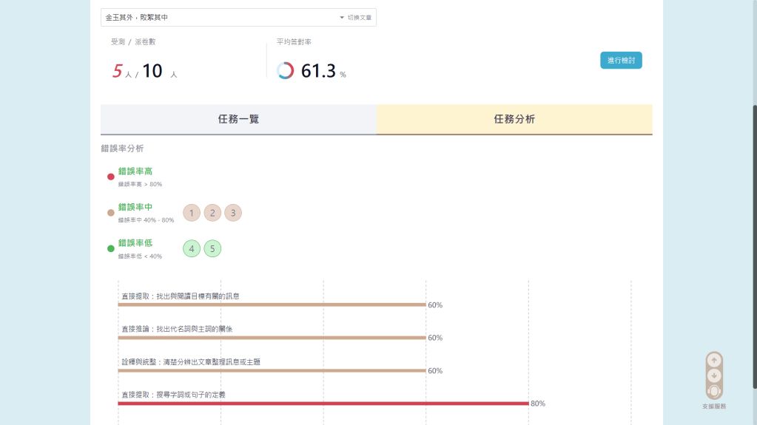This screenshot has width=757, height=425.
Task: Click the red 80% bar for 搜尋字詞或句子的定義
Action: 323,404
